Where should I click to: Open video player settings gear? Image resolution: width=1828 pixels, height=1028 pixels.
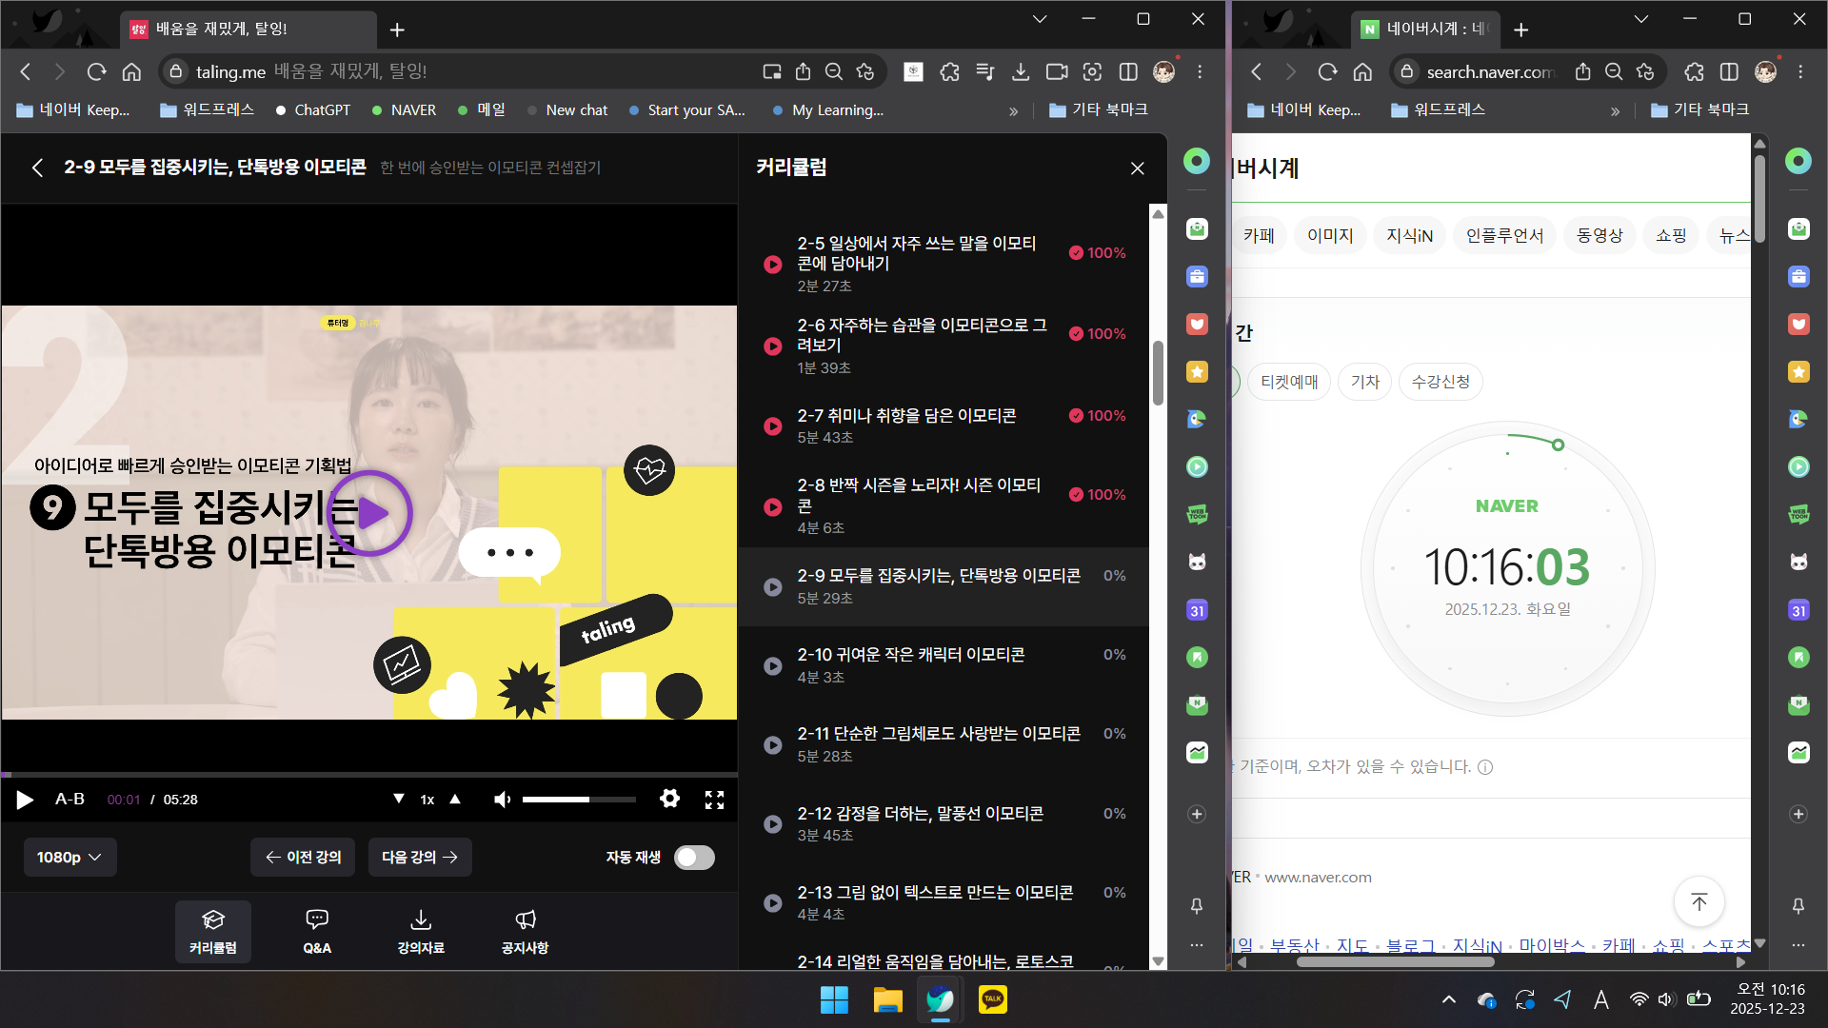669,799
